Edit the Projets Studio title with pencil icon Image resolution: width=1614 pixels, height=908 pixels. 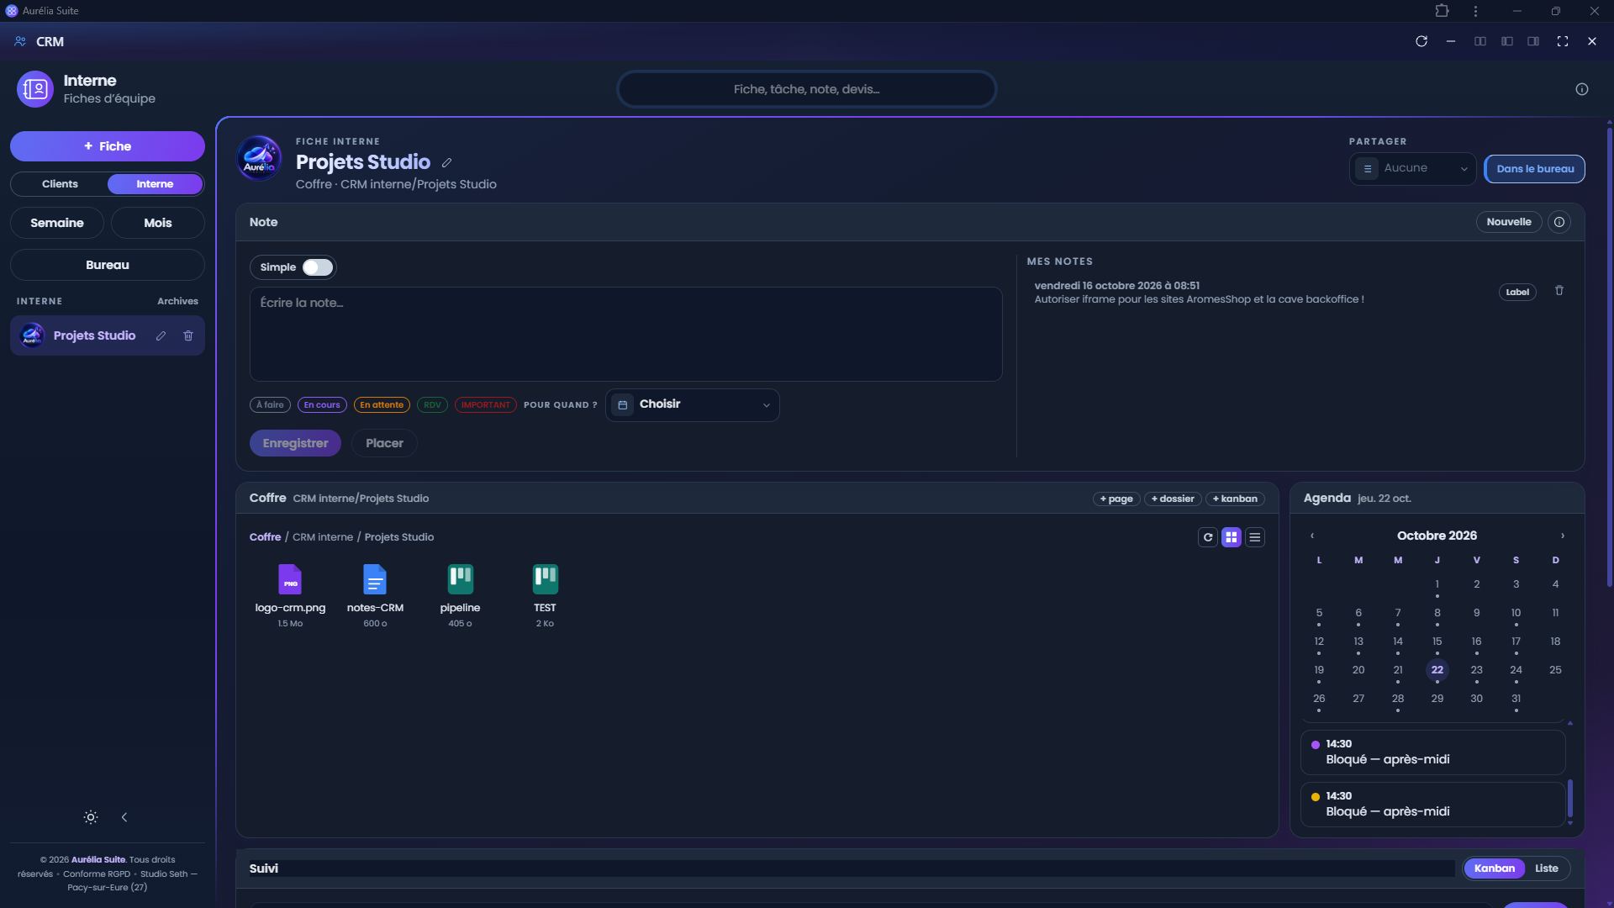pos(447,162)
